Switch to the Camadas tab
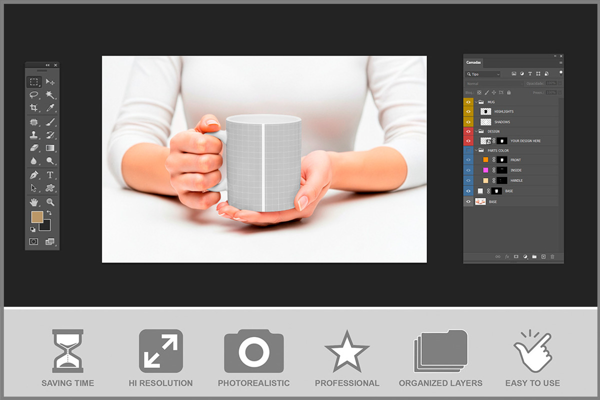This screenshot has height=400, width=600. tap(473, 62)
